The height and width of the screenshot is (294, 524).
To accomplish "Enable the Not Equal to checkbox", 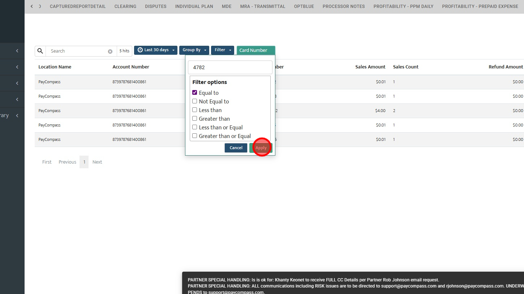I will click(194, 101).
